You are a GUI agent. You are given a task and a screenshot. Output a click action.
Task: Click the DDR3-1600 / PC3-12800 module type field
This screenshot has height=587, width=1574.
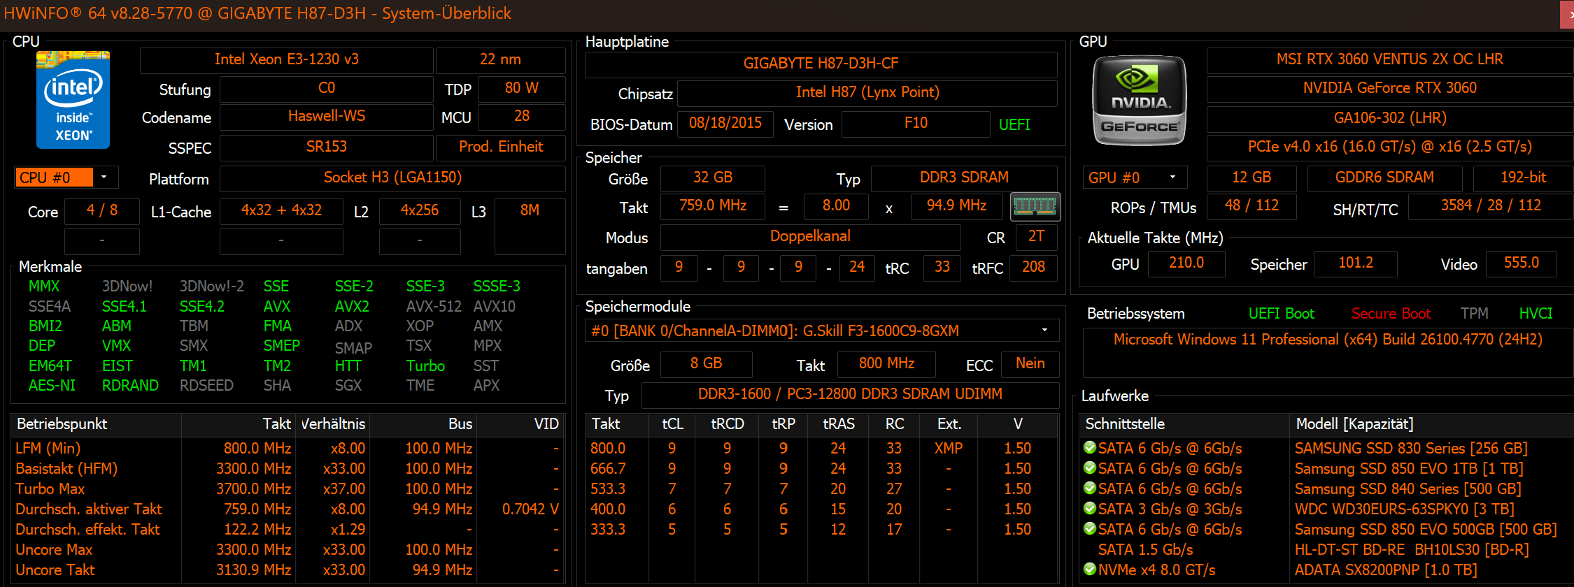point(850,394)
